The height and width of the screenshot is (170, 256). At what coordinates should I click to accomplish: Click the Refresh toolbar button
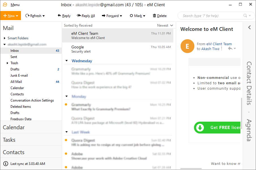[x=33, y=16]
